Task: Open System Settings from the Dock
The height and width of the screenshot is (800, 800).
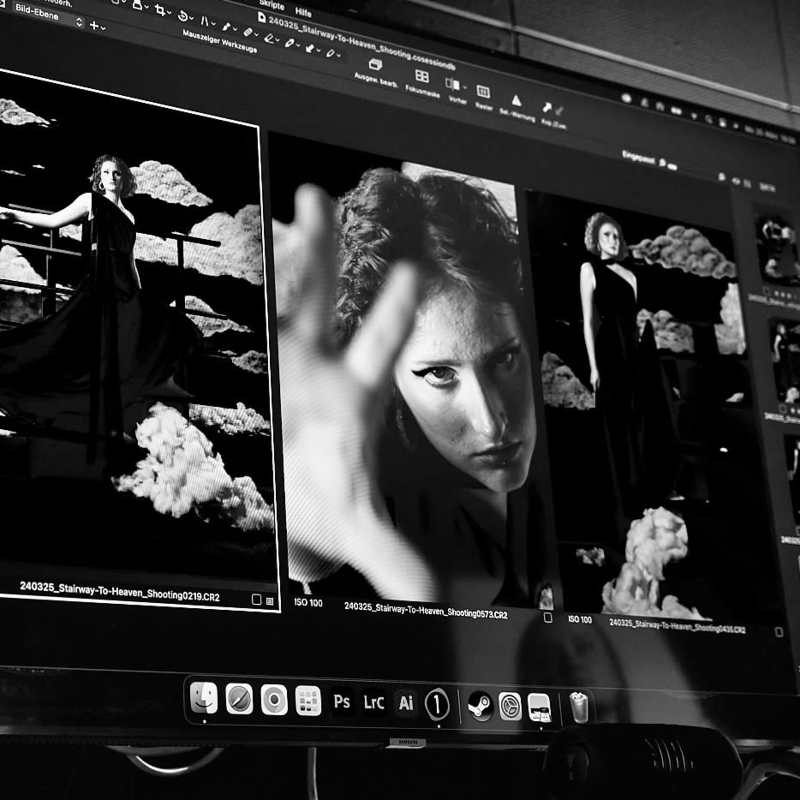Action: coord(510,706)
